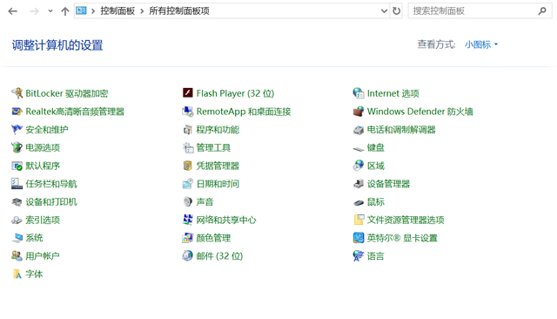Viewport: 557px width, 319px height.
Task: Open the BitLocker 驱动器加密 icon
Action: (x=17, y=93)
